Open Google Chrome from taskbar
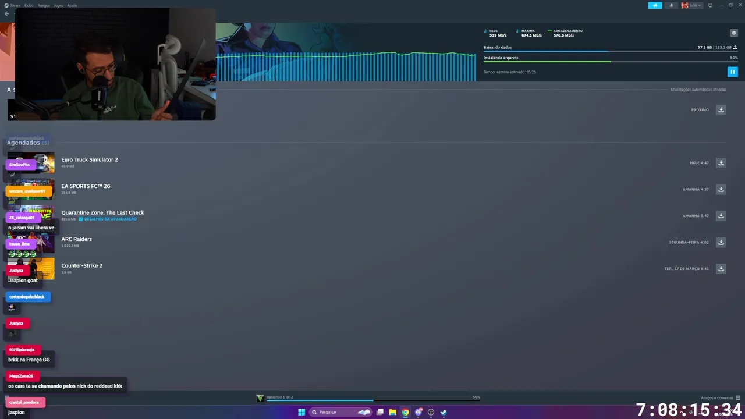Screen dimensions: 745x419 pyautogui.click(x=405, y=412)
